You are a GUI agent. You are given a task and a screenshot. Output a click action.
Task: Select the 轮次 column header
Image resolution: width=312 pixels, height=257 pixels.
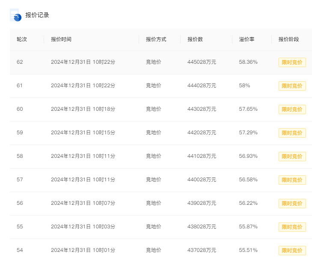[22, 39]
